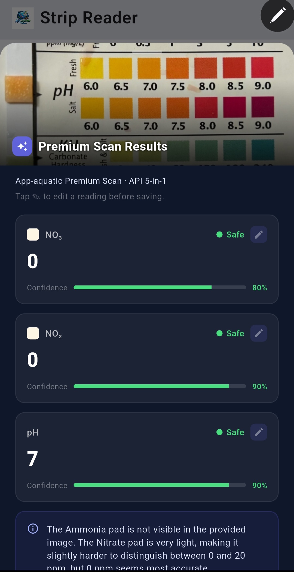The image size is (294, 572).
Task: Tap the pH value of 7
Action: coord(32,458)
